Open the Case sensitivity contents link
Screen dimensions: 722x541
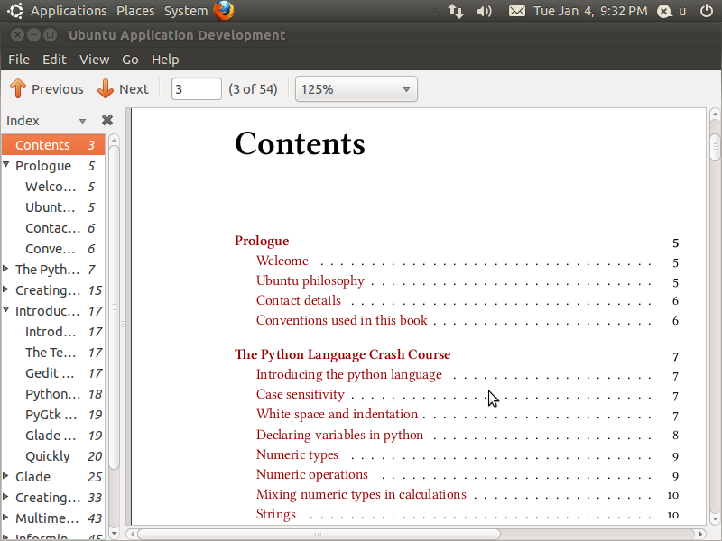pyautogui.click(x=300, y=394)
